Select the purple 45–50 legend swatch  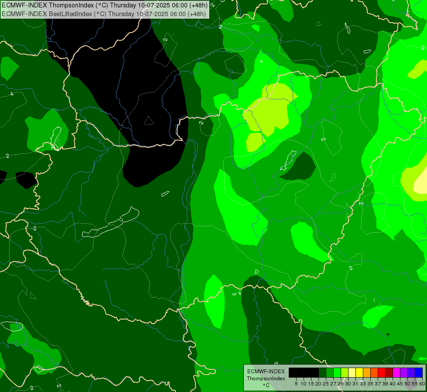pyautogui.click(x=404, y=372)
